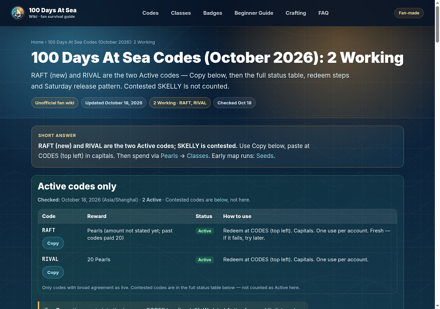Screen dimensions: 440x309
Task: Click the Active status badge for RAFT
Action: (x=205, y=231)
